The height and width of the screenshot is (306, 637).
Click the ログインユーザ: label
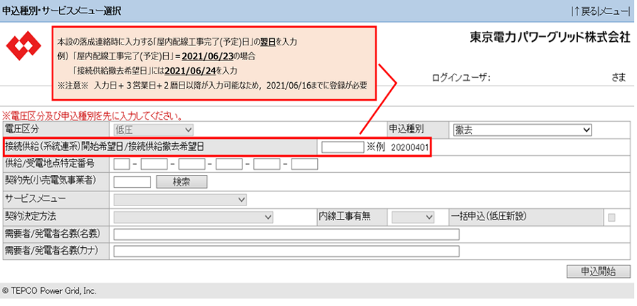coord(461,78)
